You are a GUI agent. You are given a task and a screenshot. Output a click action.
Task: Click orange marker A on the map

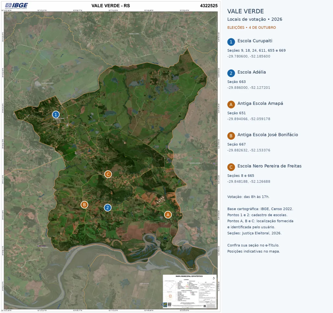click(168, 215)
